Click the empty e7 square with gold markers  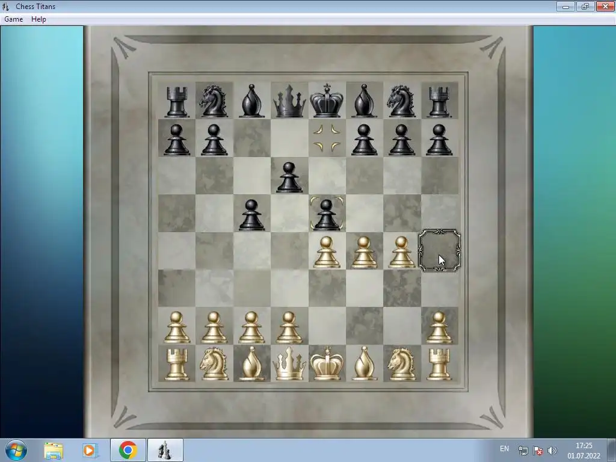point(327,138)
